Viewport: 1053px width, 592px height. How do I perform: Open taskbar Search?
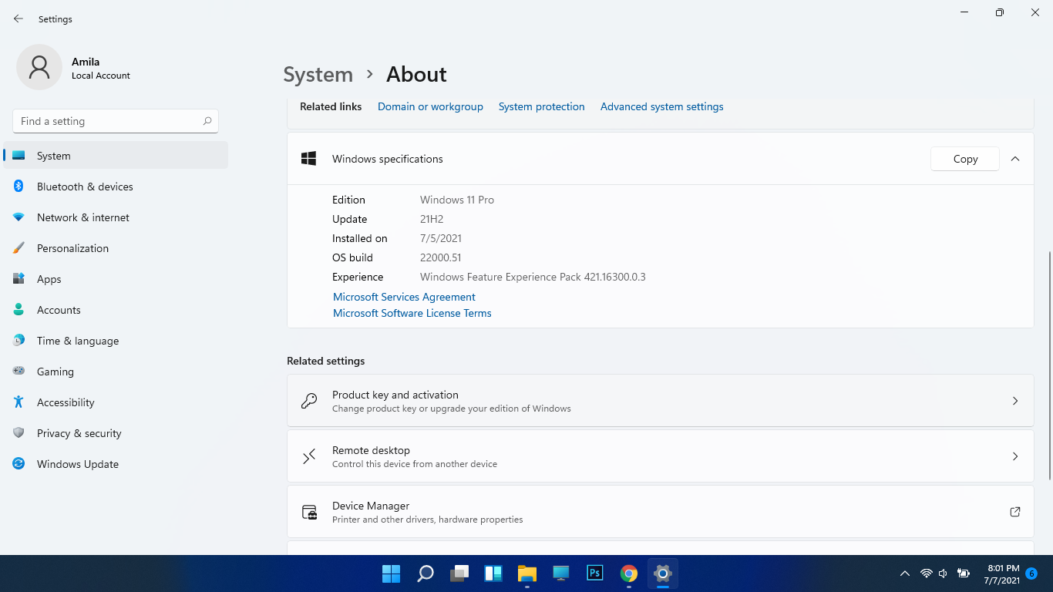[426, 573]
